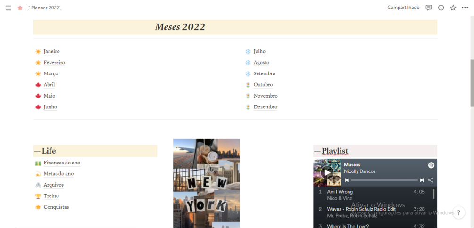The image size is (474, 228).
Task: Open the Janeiro page
Action: point(52,52)
